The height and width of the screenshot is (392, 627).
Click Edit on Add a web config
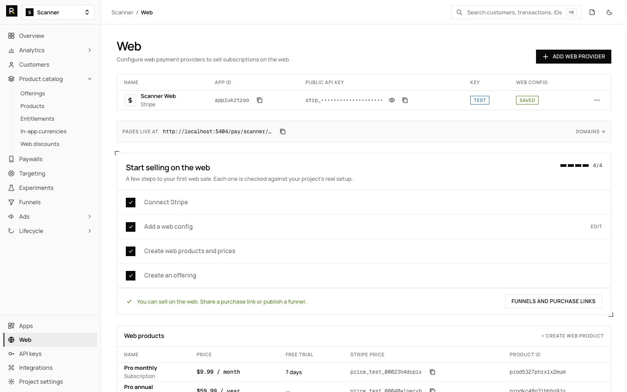tap(596, 227)
